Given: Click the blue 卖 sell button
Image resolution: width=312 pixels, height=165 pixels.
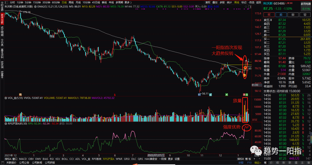Looking at the screenshot, I should 281,15.
